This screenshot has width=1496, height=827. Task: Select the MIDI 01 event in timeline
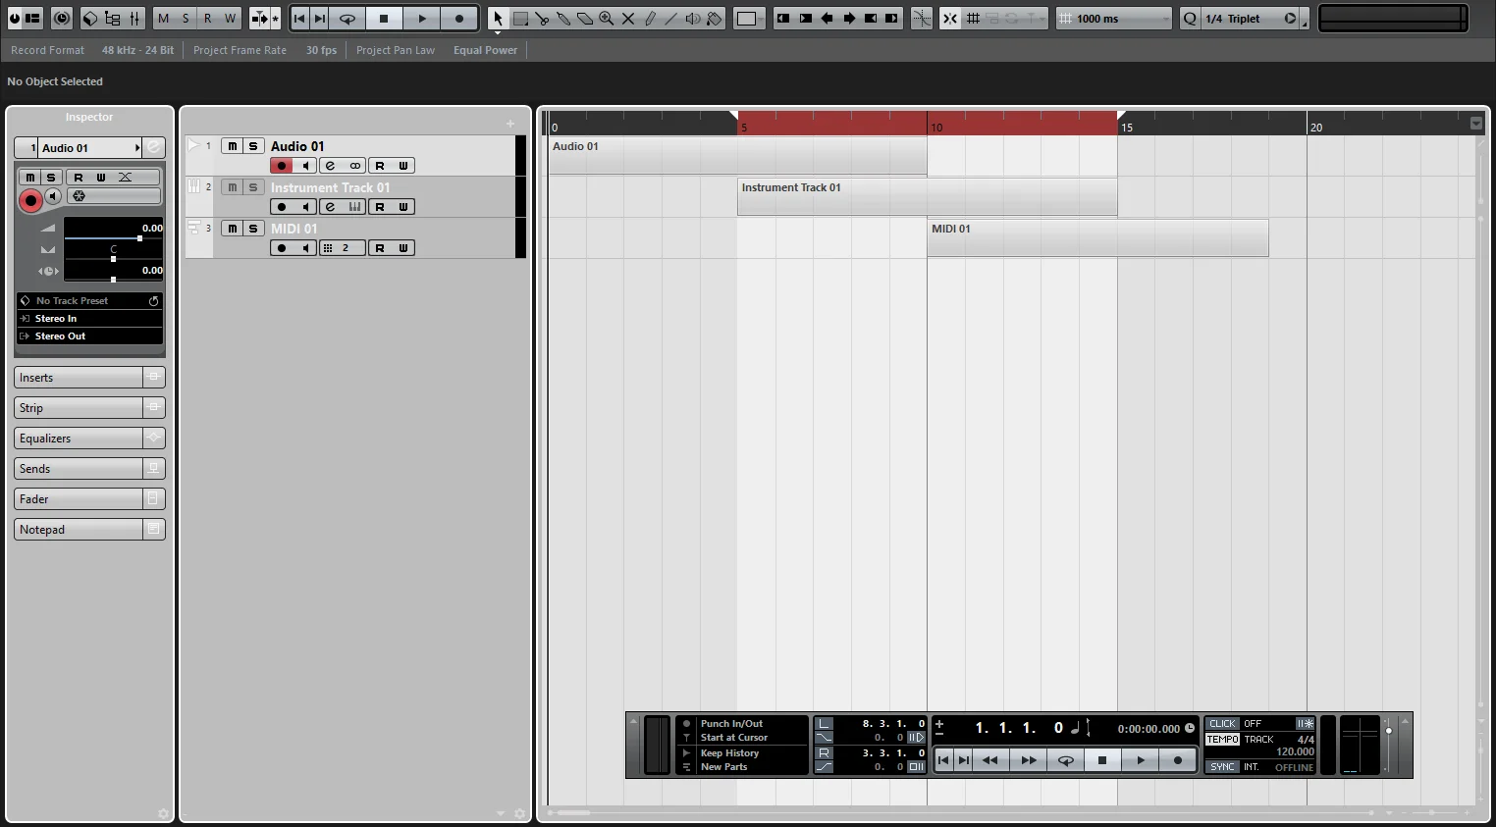1097,238
